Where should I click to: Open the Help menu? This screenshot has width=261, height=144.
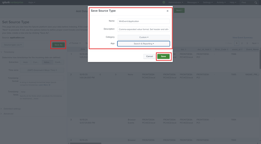(233, 2)
